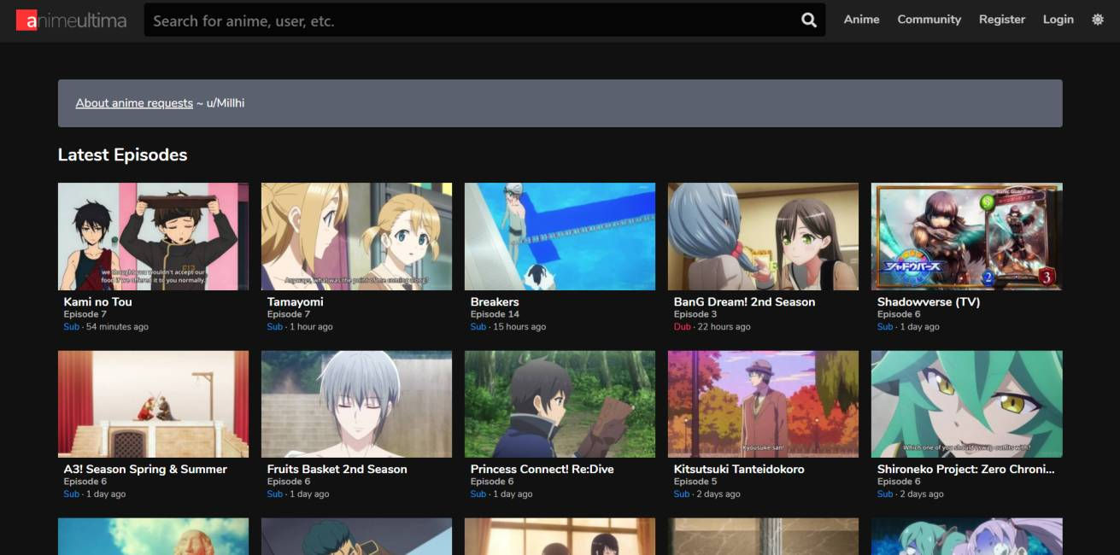Click the u/Millhi username text
Screen dimensions: 1120x555
pyautogui.click(x=226, y=103)
